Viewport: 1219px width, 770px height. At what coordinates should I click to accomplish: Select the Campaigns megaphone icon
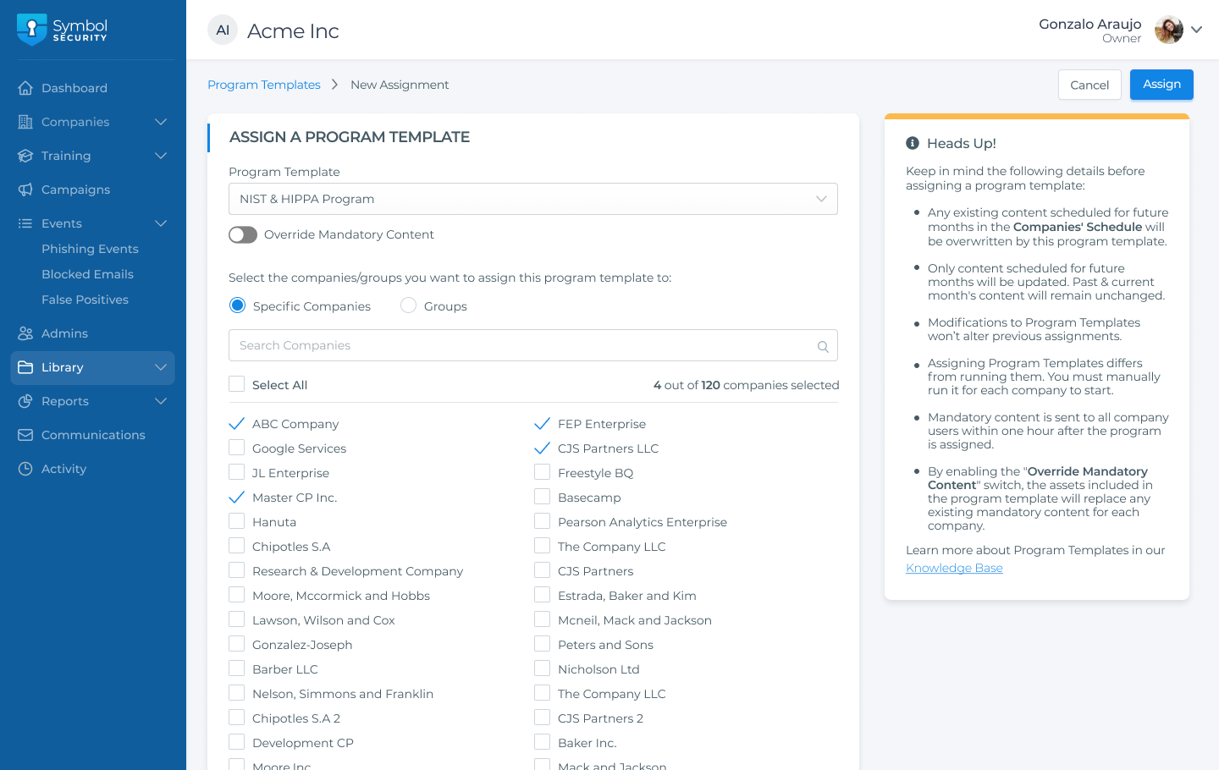pyautogui.click(x=26, y=190)
